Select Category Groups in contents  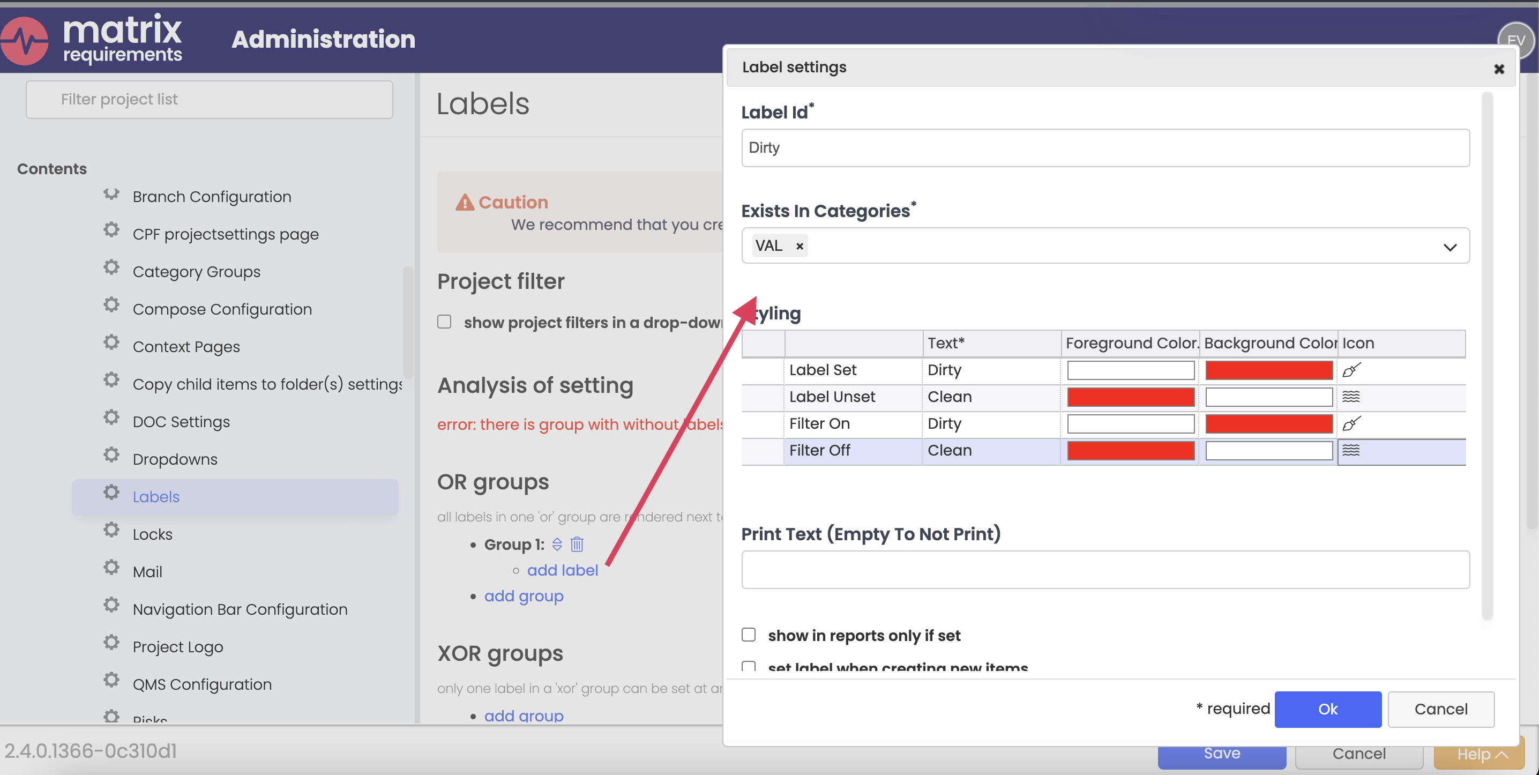(x=196, y=272)
